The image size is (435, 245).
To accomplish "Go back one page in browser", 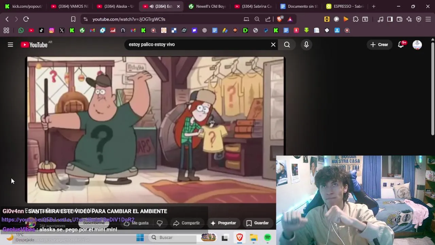I will tap(7, 19).
